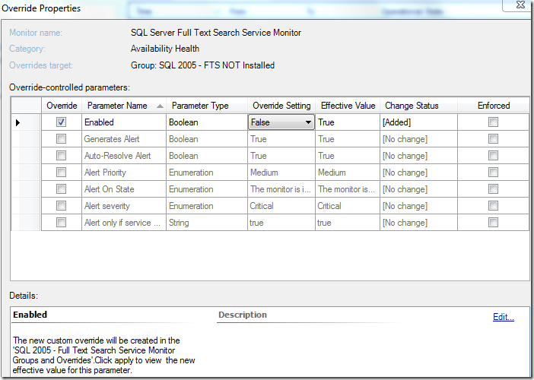Click the Enabled row Boolean type cell

(x=207, y=122)
